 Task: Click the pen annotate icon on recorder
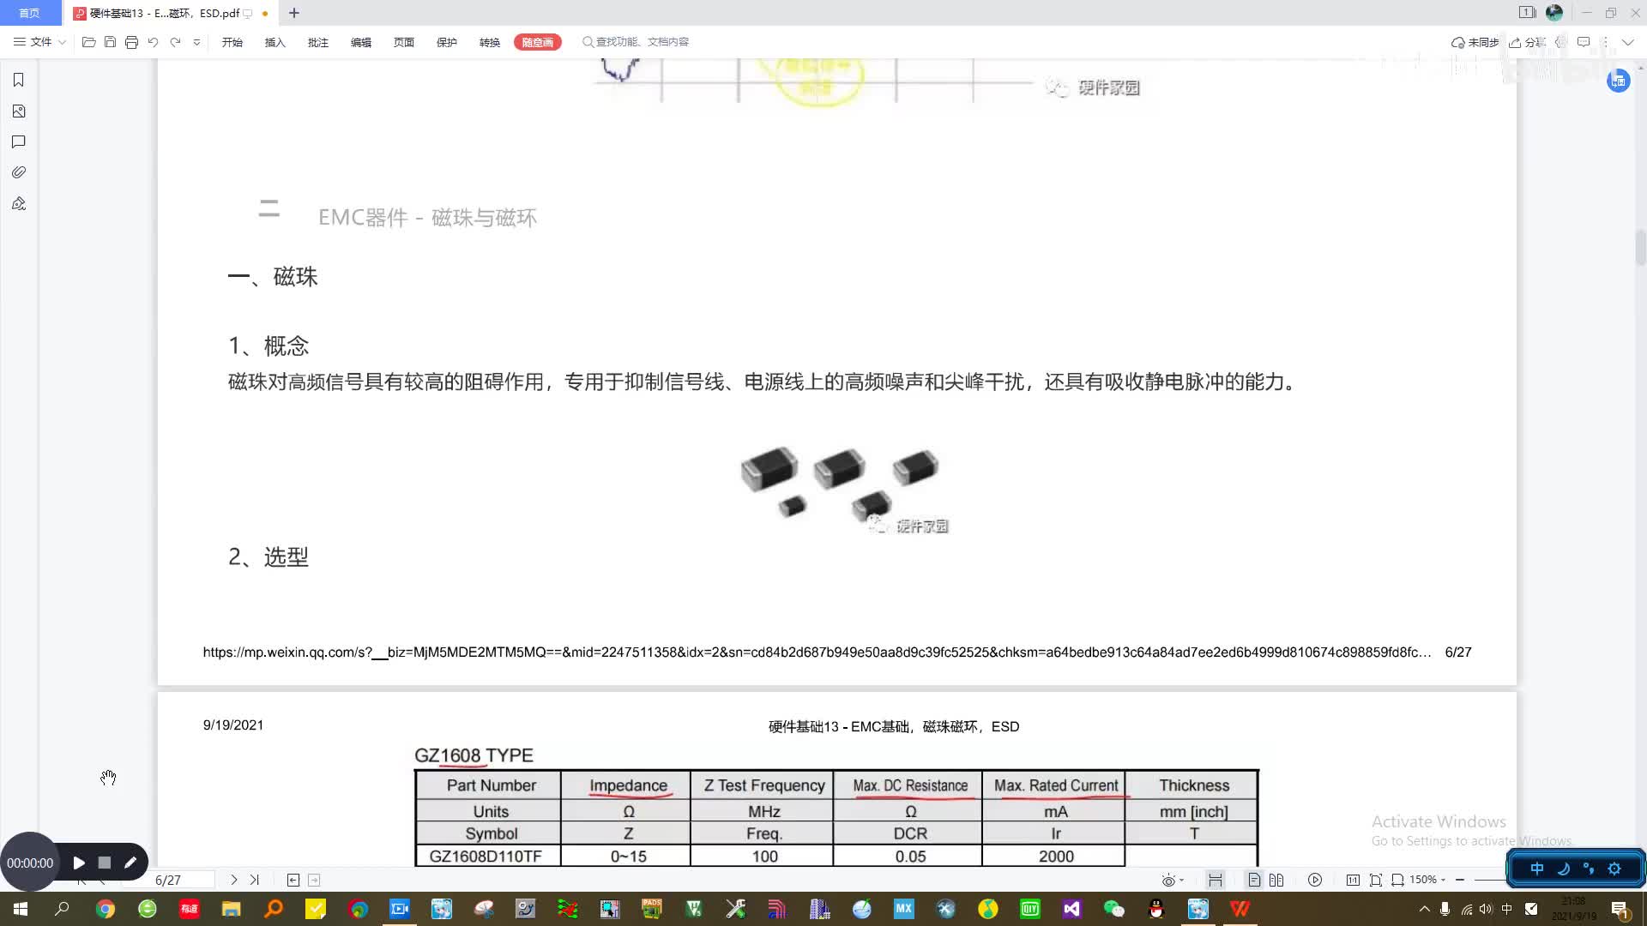click(x=130, y=863)
